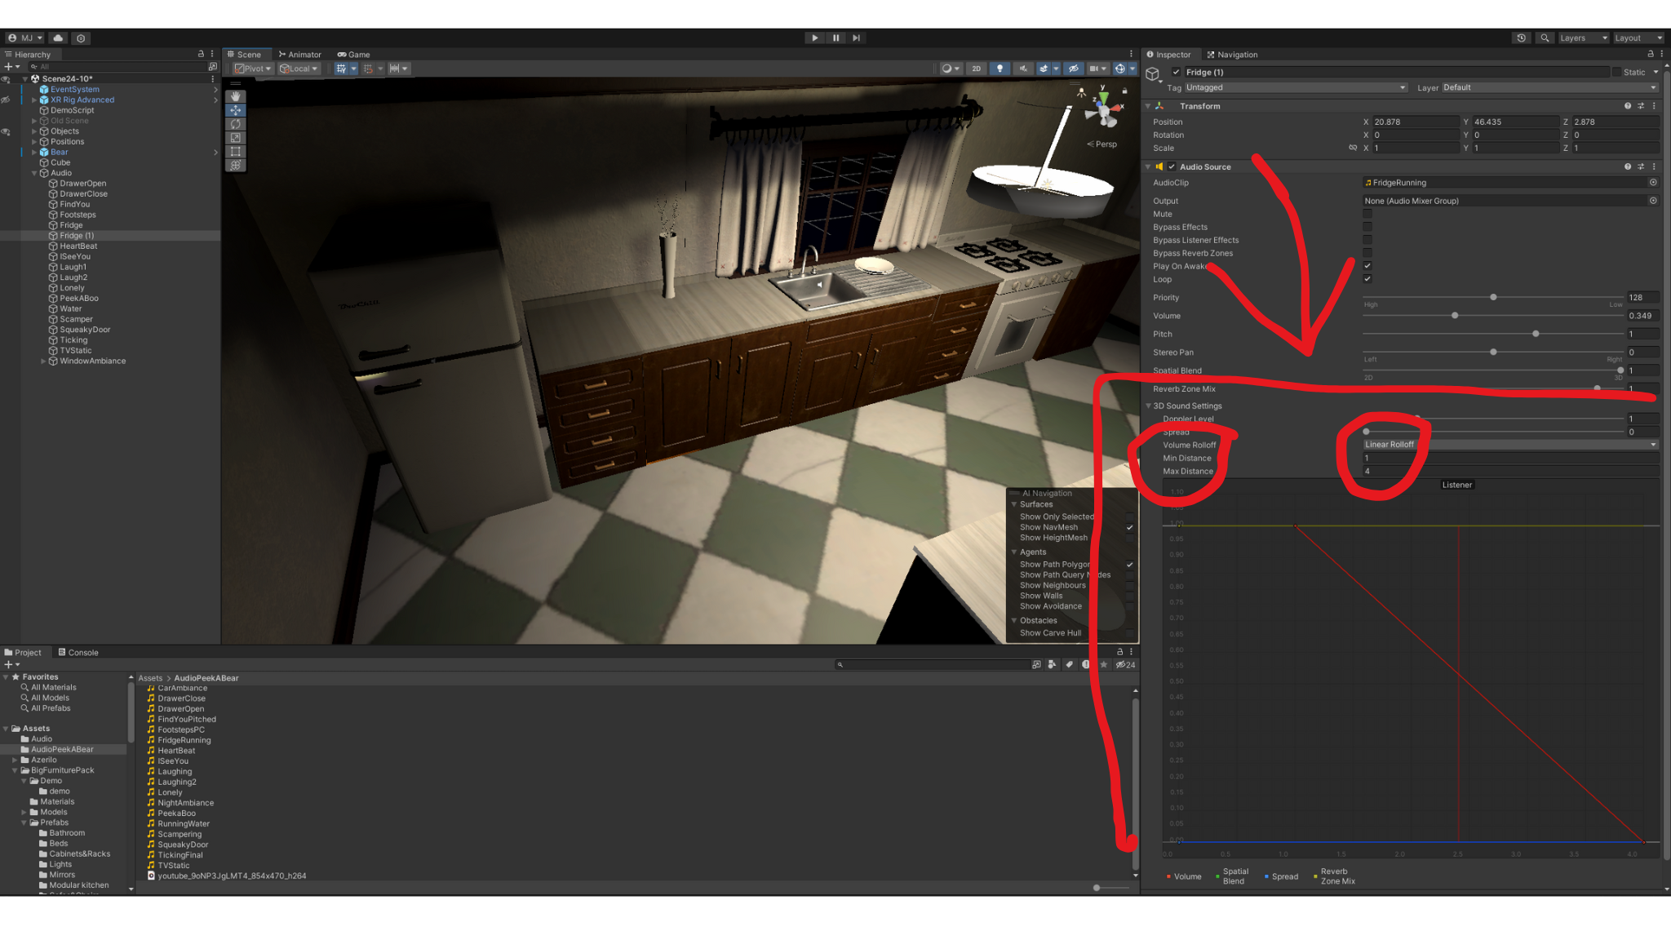This screenshot has width=1671, height=940.
Task: Click the Max Distance input field
Action: point(1510,471)
